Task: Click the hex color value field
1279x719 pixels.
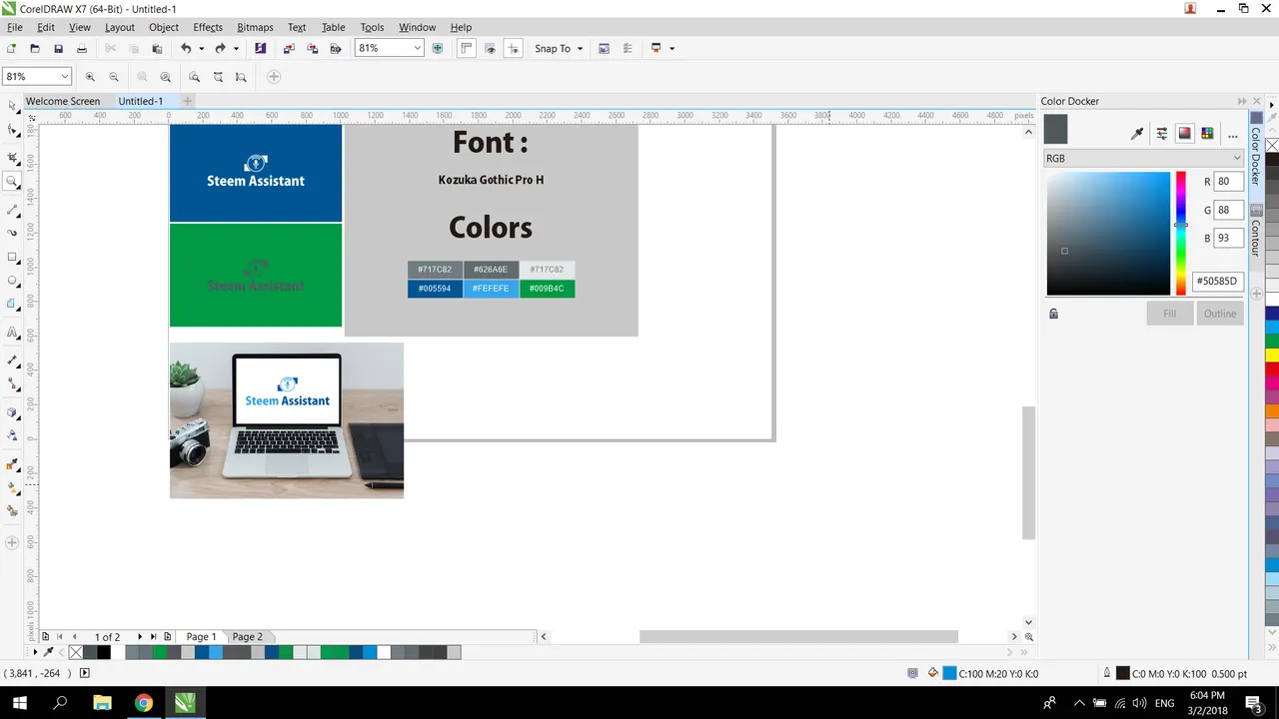Action: (1218, 281)
